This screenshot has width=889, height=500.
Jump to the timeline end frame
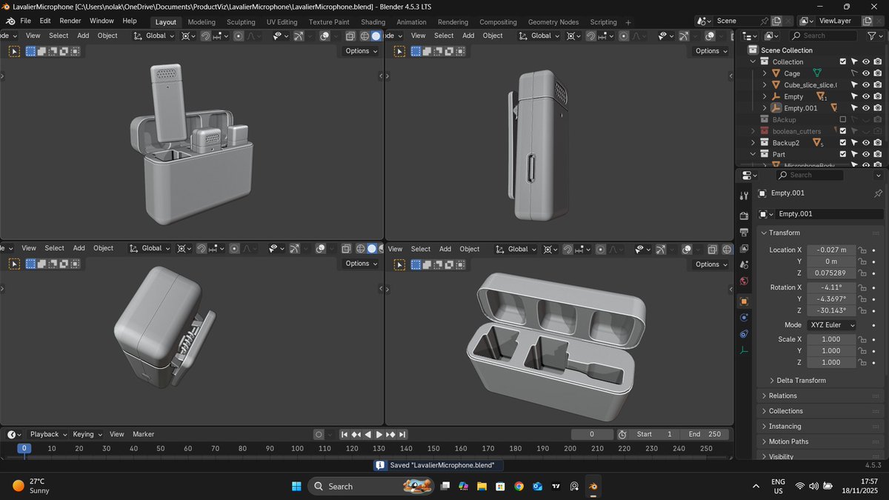coord(402,435)
